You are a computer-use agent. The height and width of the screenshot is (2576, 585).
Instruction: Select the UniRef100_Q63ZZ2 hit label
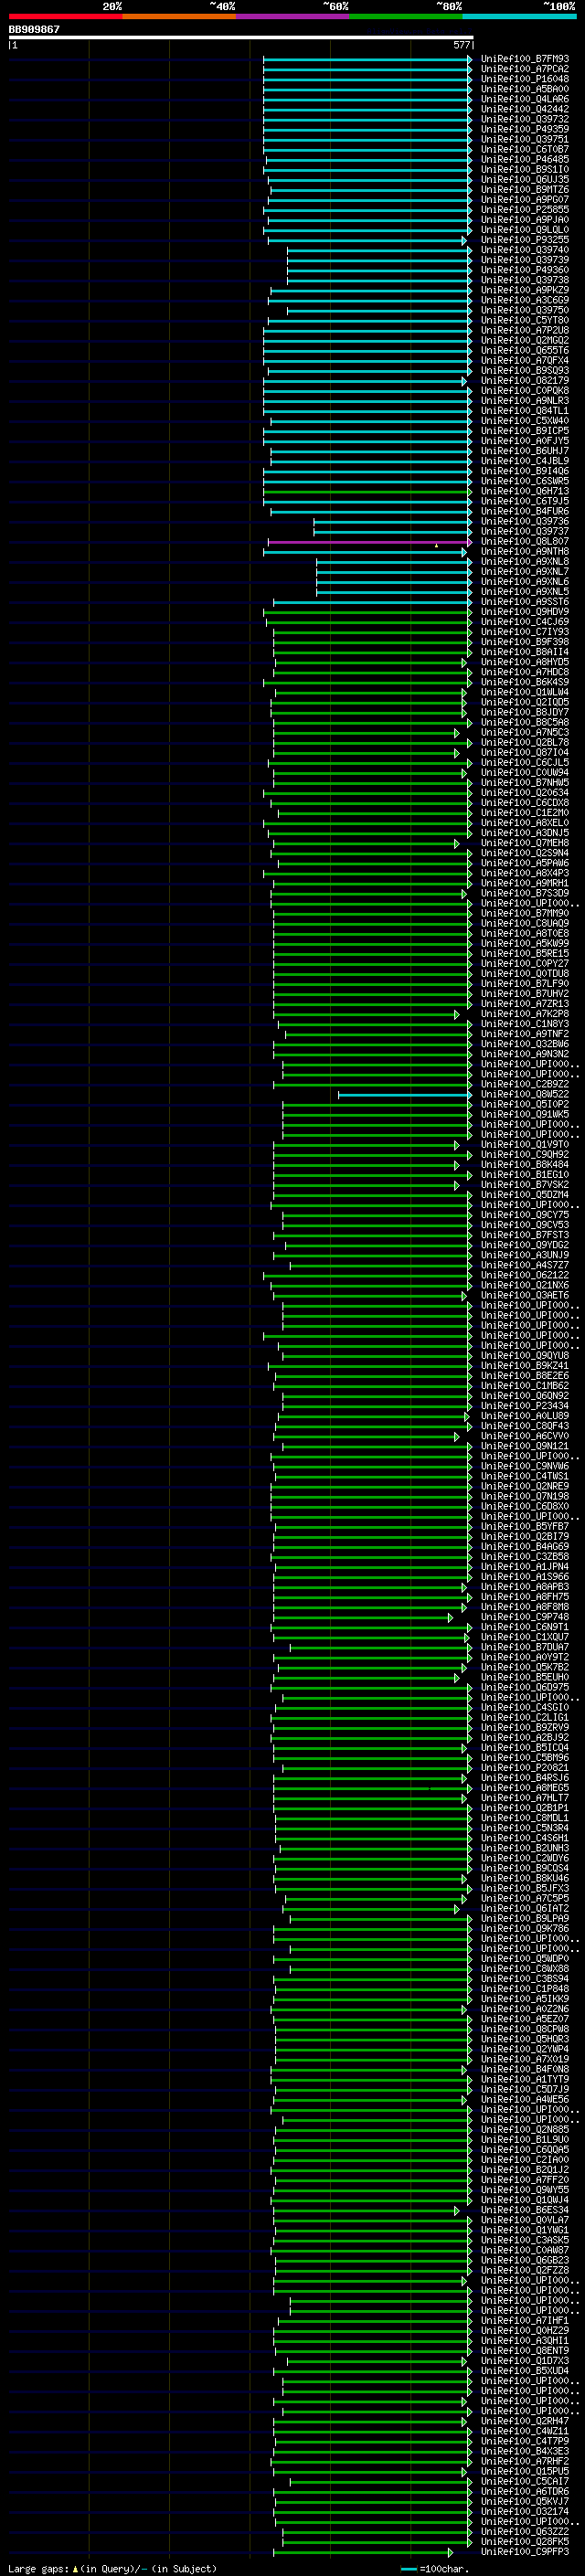525,2531
